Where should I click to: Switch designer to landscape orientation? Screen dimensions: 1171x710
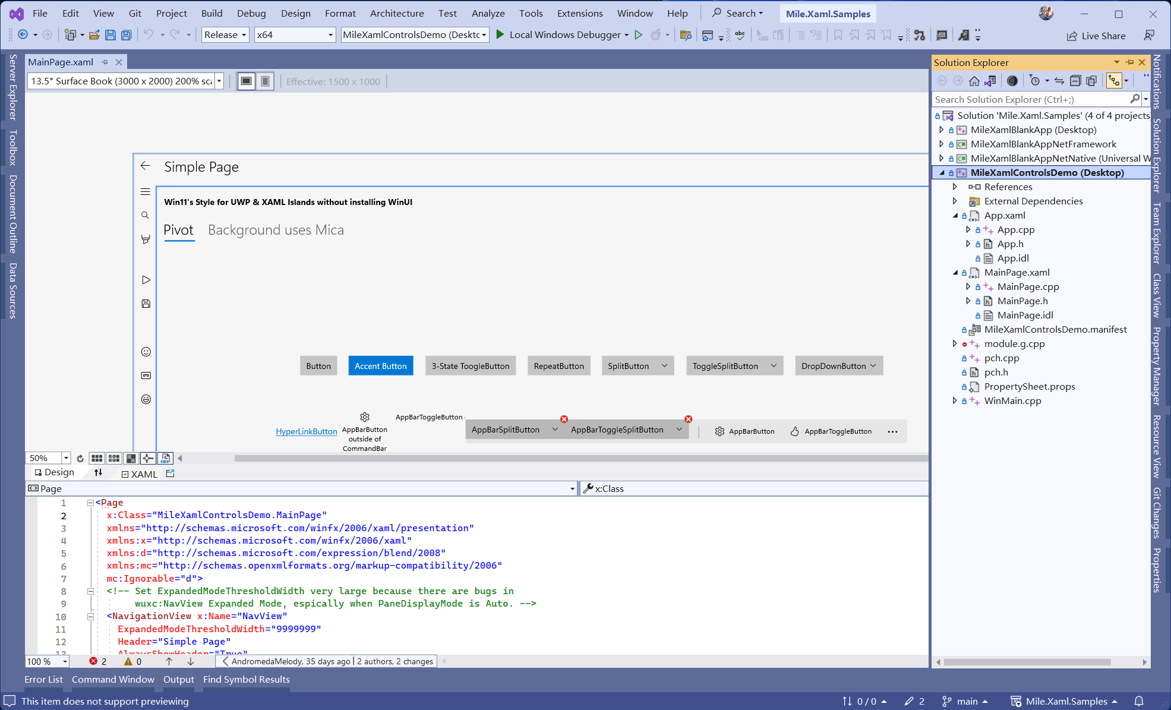[x=247, y=81]
